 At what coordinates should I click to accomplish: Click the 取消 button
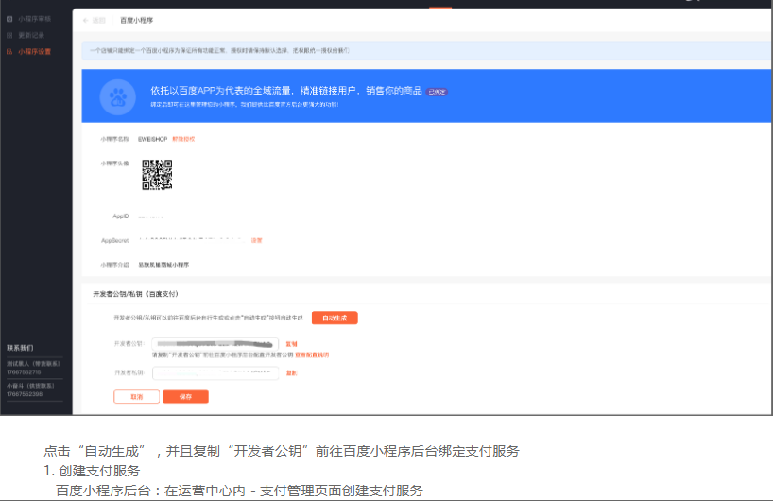point(136,397)
